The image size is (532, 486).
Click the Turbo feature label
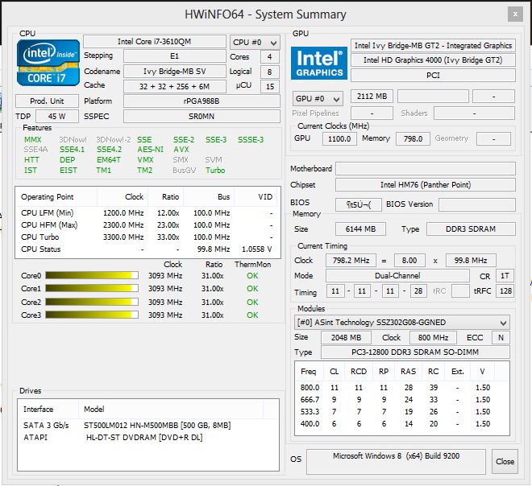[x=215, y=171]
